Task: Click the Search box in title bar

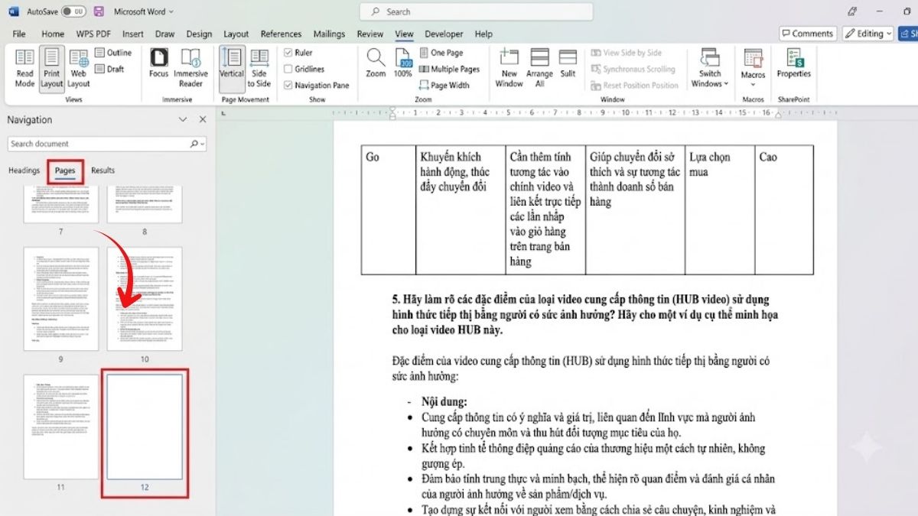Action: click(476, 11)
